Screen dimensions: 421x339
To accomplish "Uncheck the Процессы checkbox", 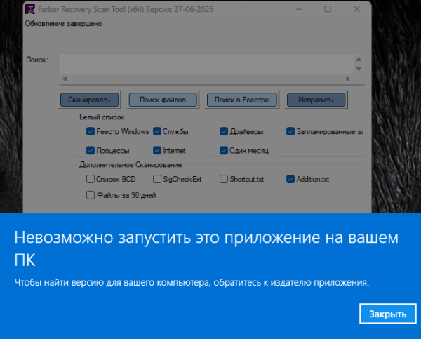I will click(x=91, y=150).
